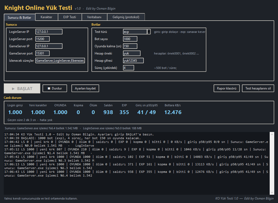Click the Bot sayısı field
Image resolution: width=278 pixels, height=203 pixels.
130,39
